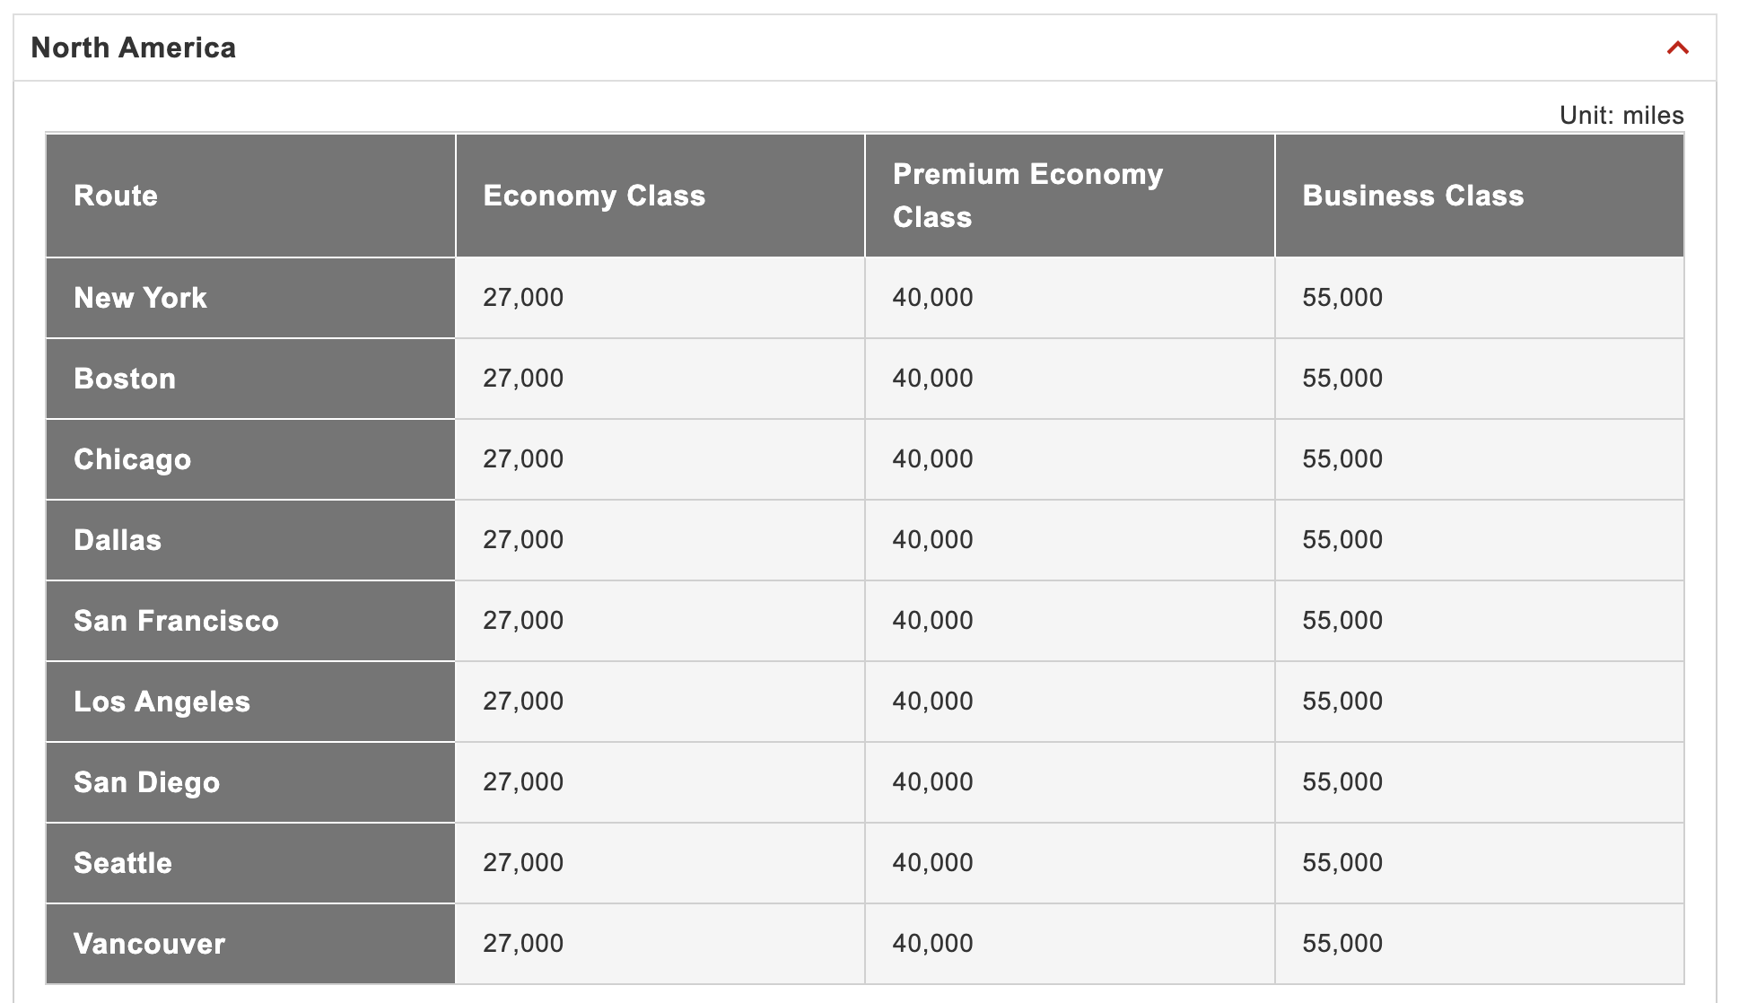Image resolution: width=1748 pixels, height=1003 pixels.
Task: Click the Premium Economy Class column header
Action: coord(1027,196)
